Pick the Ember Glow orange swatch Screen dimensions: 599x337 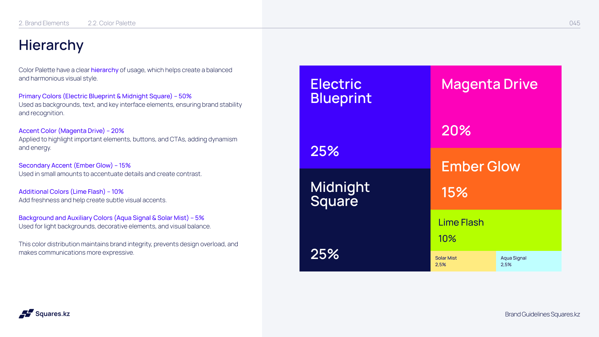496,179
